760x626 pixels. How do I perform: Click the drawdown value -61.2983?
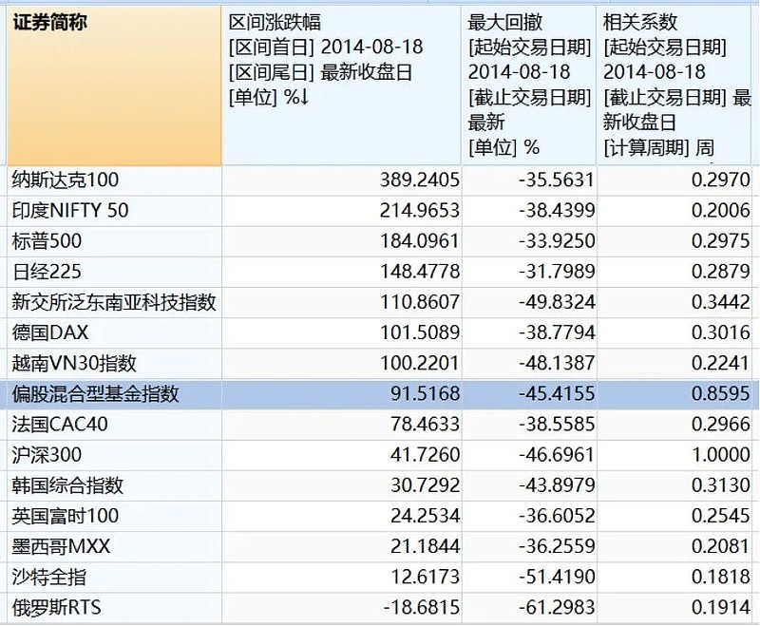pos(557,608)
